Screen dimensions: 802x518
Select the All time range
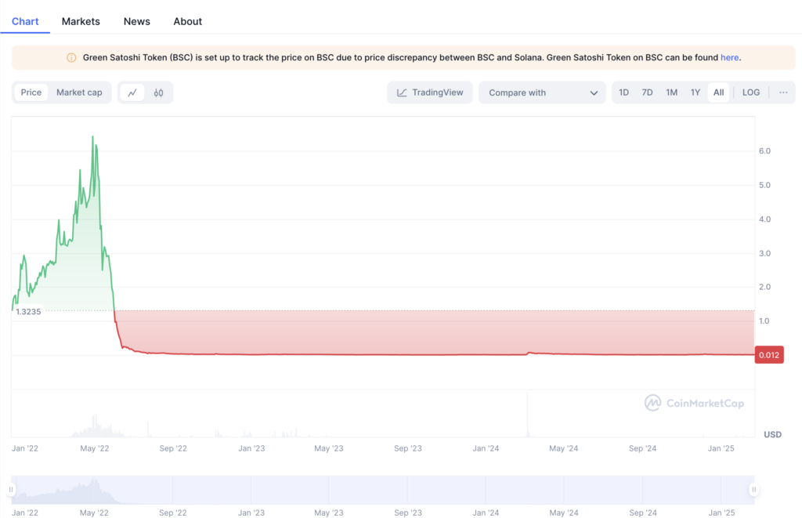(x=719, y=92)
